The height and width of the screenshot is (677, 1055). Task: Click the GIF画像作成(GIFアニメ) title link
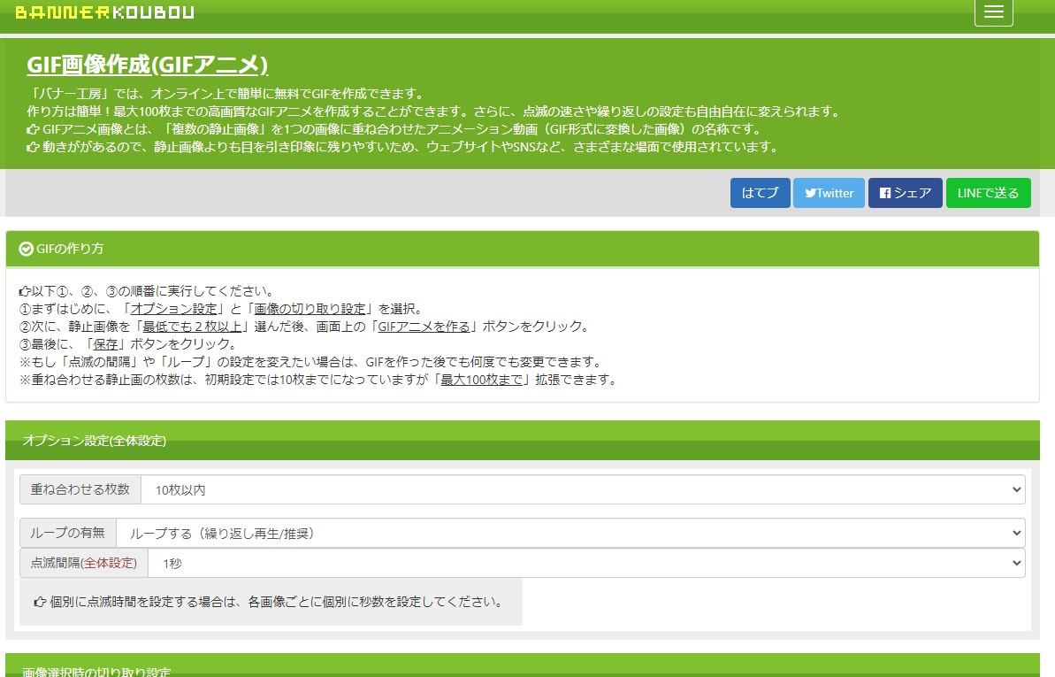147,65
